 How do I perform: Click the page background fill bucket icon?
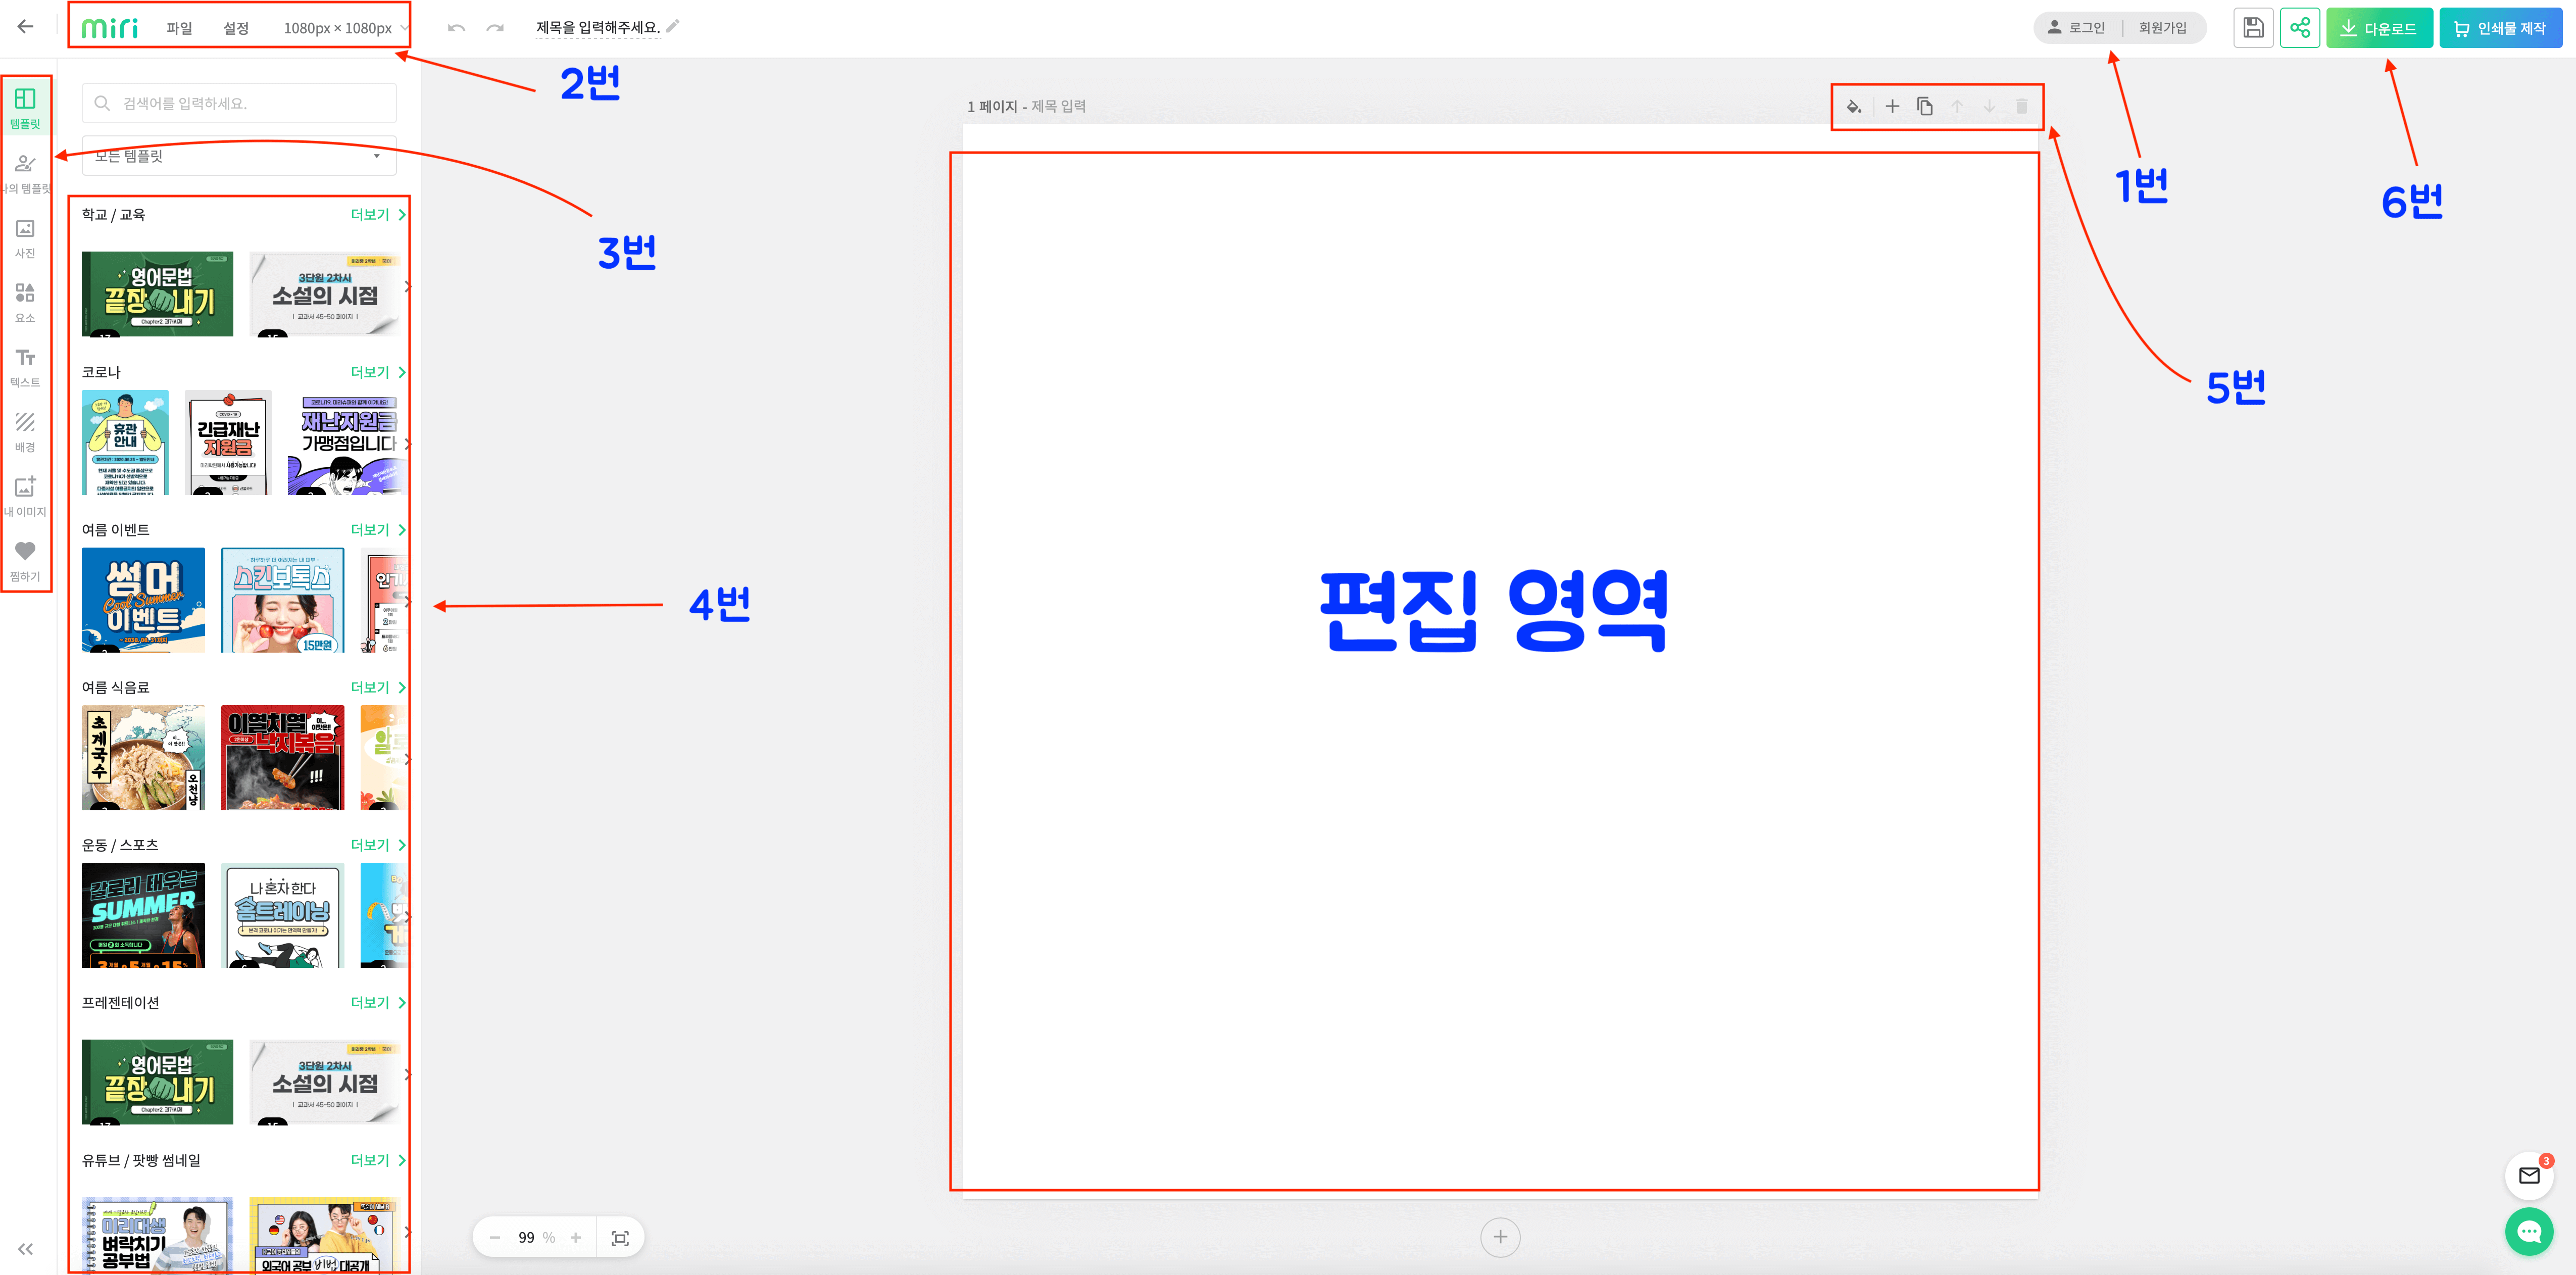1853,106
